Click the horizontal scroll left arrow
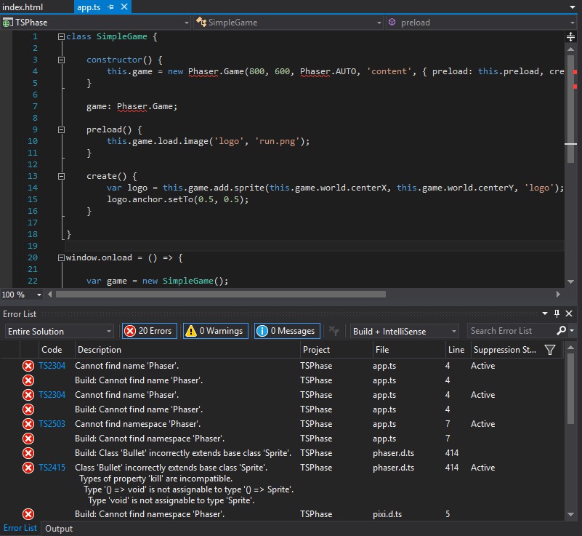This screenshot has height=536, width=582. click(49, 295)
